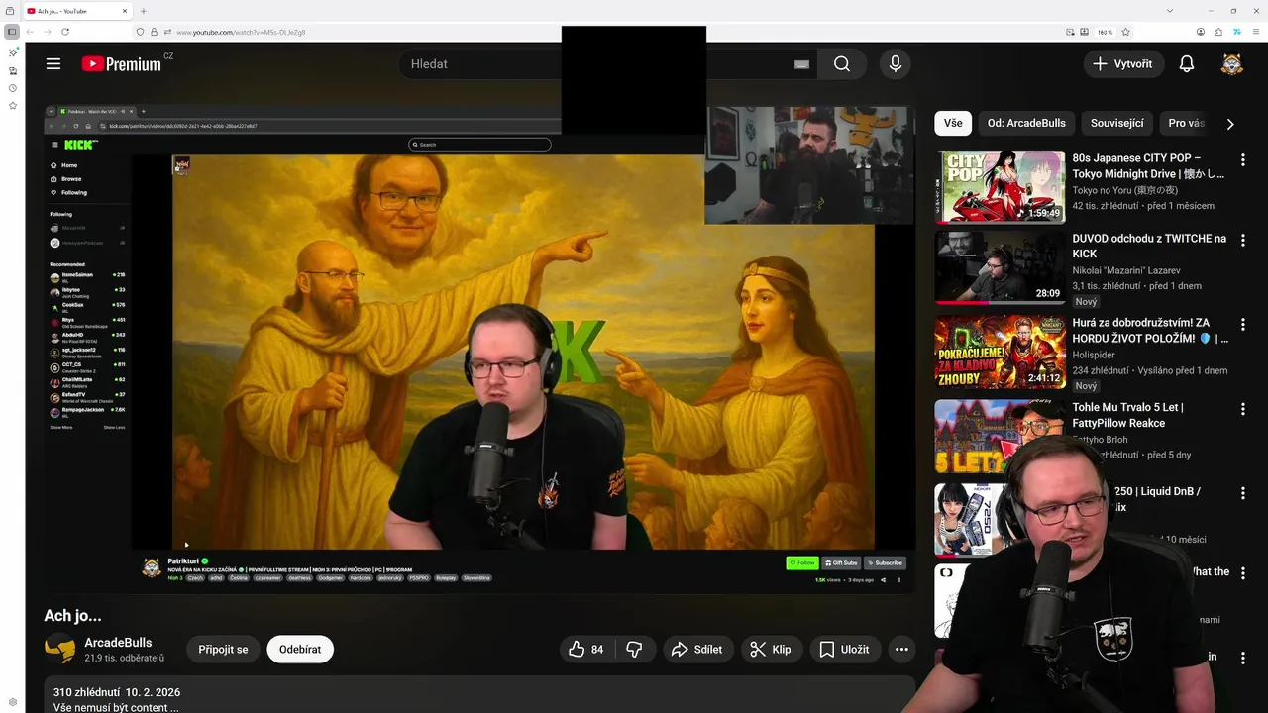Start voice search with microphone icon
1268x713 pixels.
896,63
